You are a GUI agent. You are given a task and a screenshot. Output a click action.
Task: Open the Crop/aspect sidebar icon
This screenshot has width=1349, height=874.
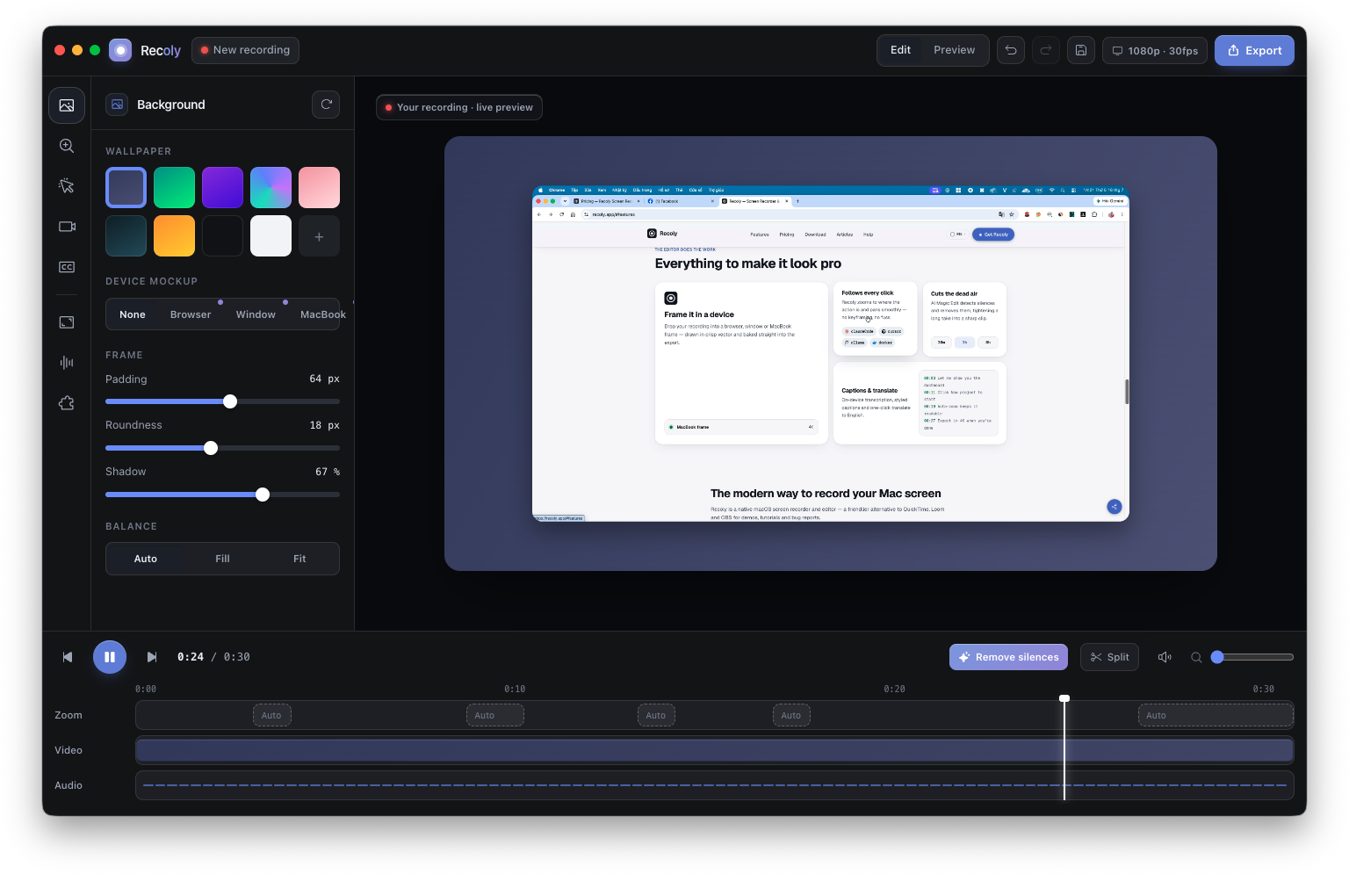click(x=67, y=322)
